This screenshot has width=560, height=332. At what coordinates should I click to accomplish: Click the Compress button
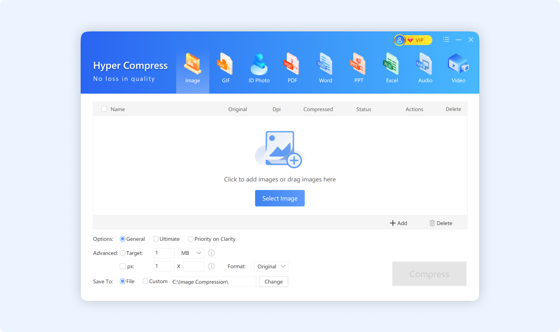[x=429, y=274]
